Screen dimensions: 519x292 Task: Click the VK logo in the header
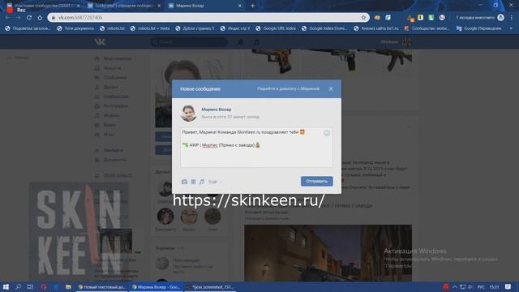tap(100, 42)
